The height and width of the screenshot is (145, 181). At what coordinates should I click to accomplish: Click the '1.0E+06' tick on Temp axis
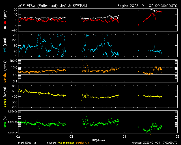click(x=13, y=112)
